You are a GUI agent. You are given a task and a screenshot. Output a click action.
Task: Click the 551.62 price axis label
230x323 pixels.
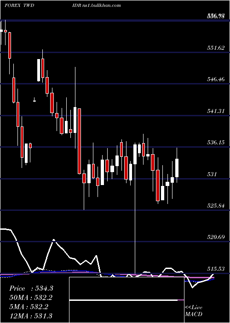[216, 48]
